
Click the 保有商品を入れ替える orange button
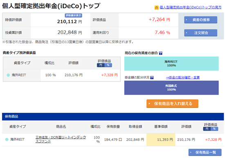(172, 103)
